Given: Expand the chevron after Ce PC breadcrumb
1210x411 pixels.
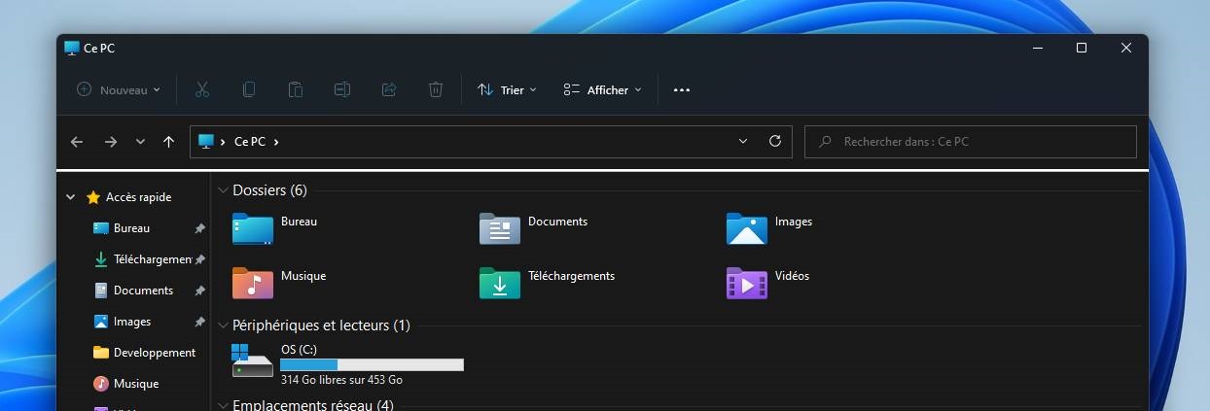Looking at the screenshot, I should click(276, 142).
